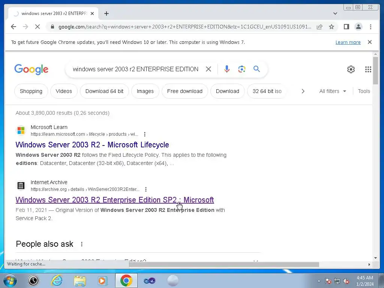
Task: Click the vertical scrollbar thumb
Action: 375,71
